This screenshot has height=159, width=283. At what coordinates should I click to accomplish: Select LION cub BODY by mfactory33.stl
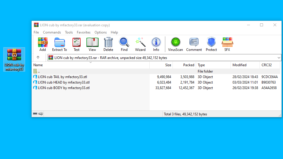(x=64, y=88)
